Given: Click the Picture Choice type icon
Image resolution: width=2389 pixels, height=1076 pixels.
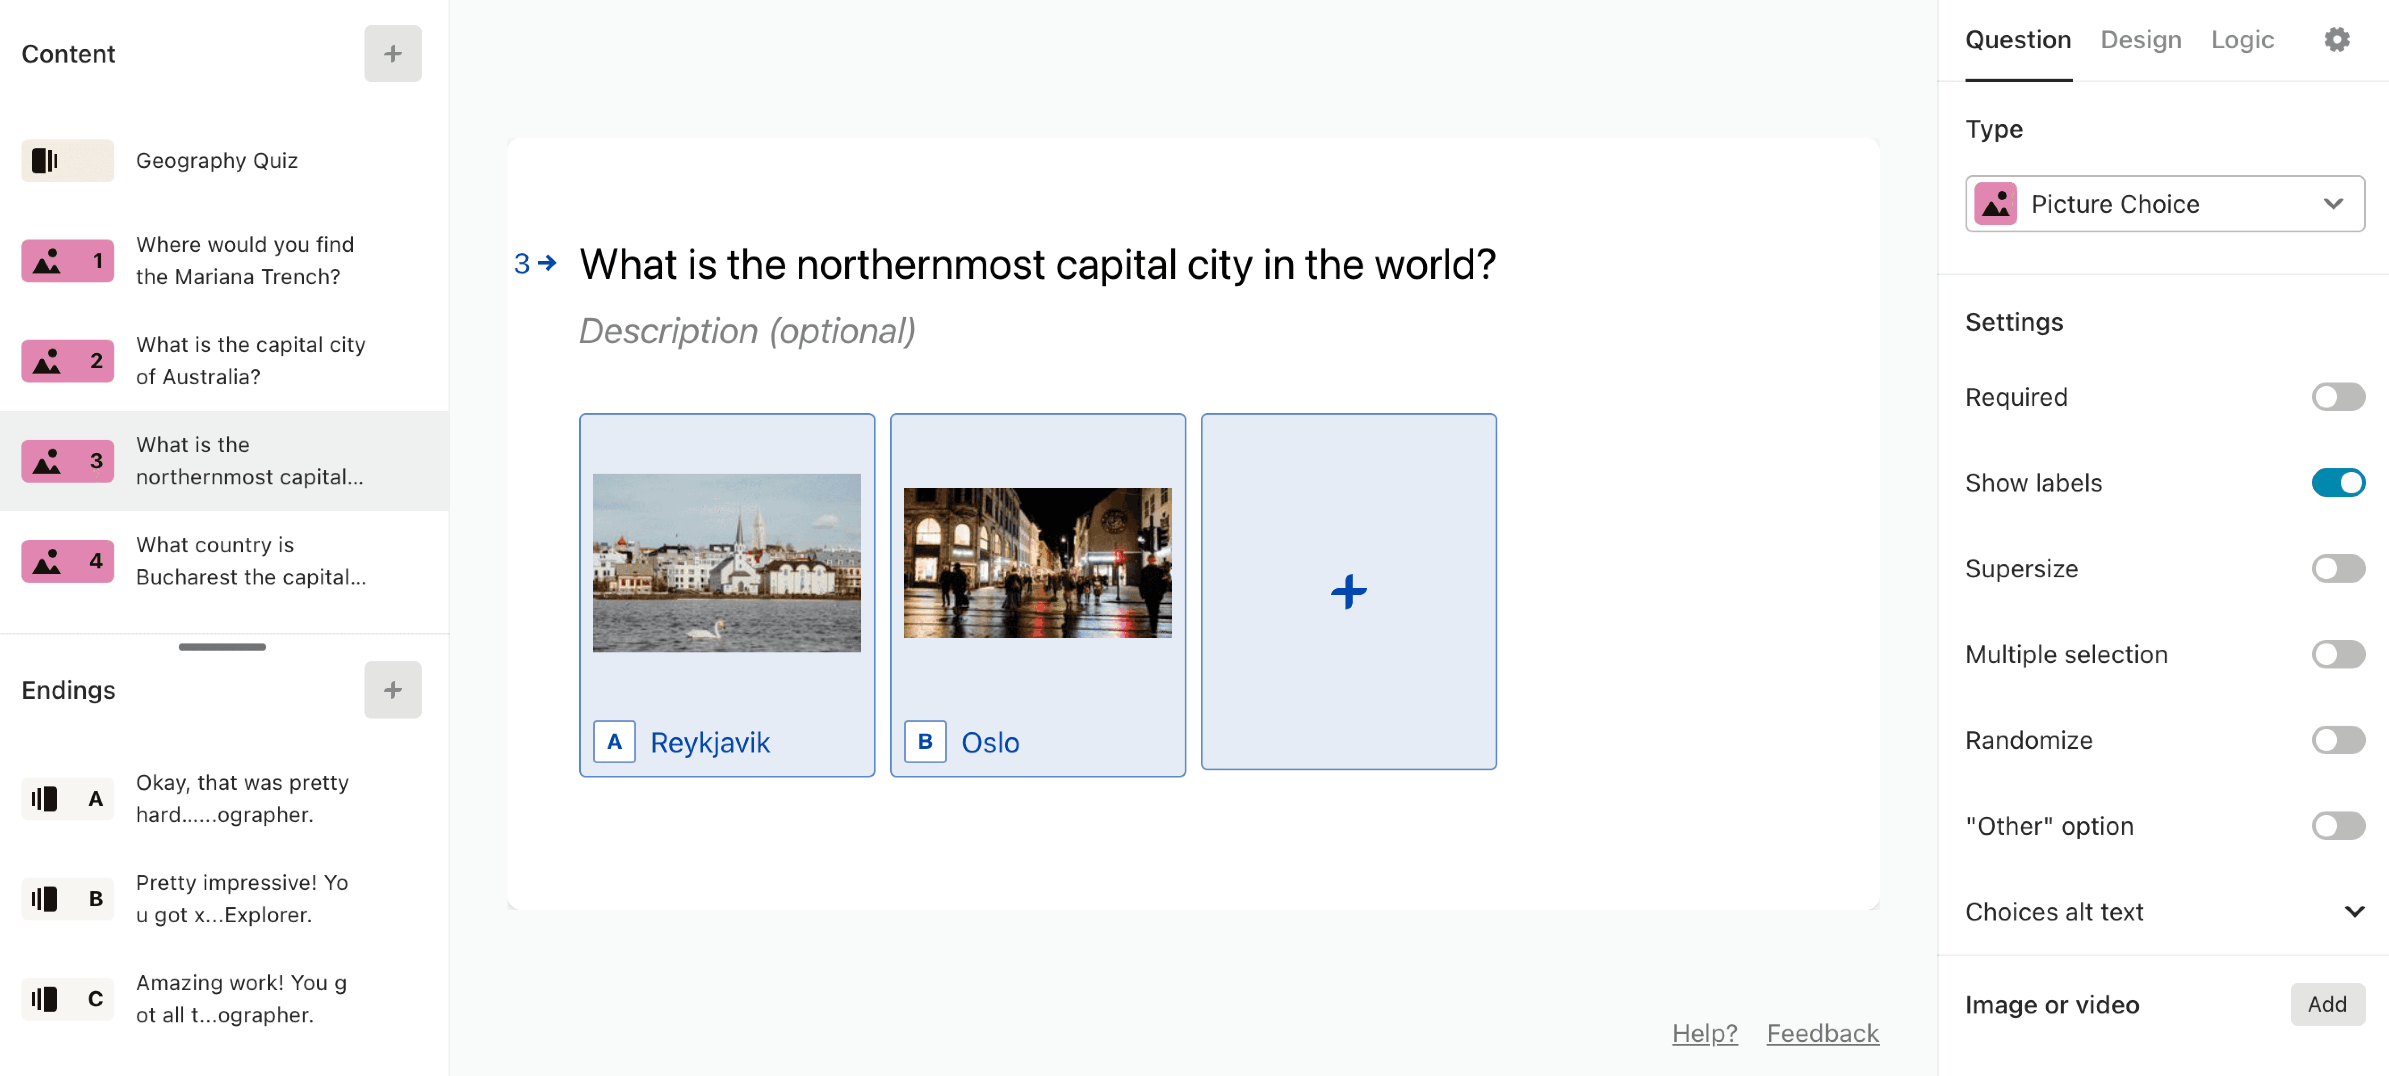Looking at the screenshot, I should [x=1997, y=203].
